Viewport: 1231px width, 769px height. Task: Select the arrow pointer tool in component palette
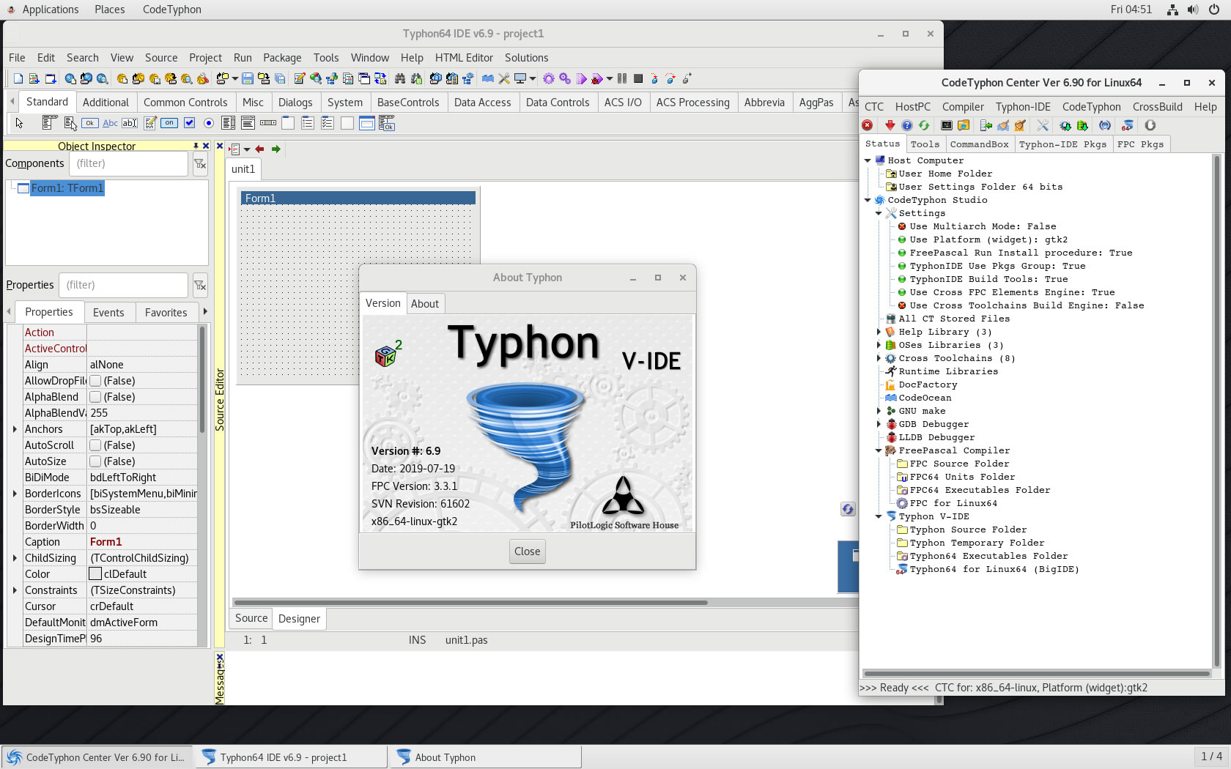[19, 123]
